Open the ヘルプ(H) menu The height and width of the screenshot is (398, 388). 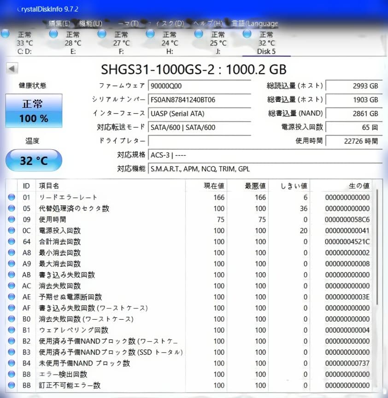[x=208, y=23]
